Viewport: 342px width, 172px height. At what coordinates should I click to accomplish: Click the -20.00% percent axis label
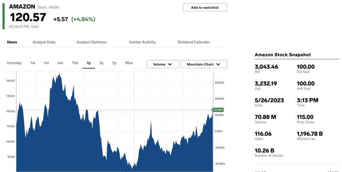click(219, 164)
